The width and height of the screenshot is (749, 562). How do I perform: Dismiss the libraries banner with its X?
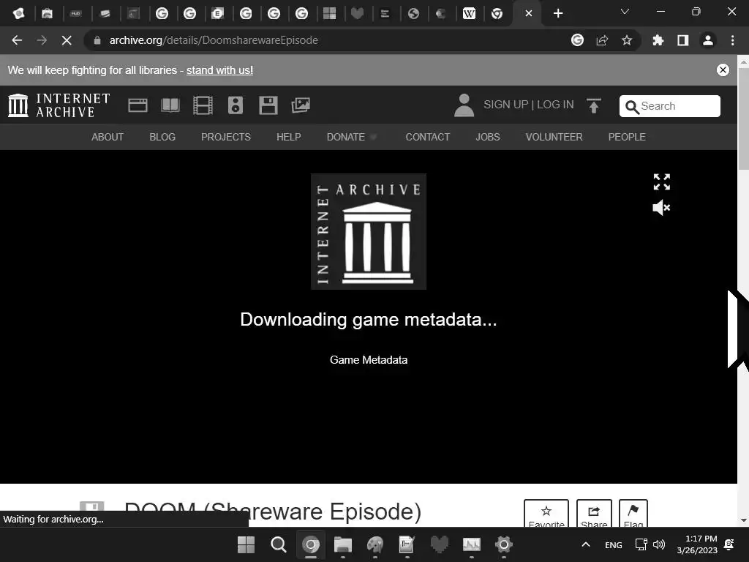pyautogui.click(x=723, y=70)
